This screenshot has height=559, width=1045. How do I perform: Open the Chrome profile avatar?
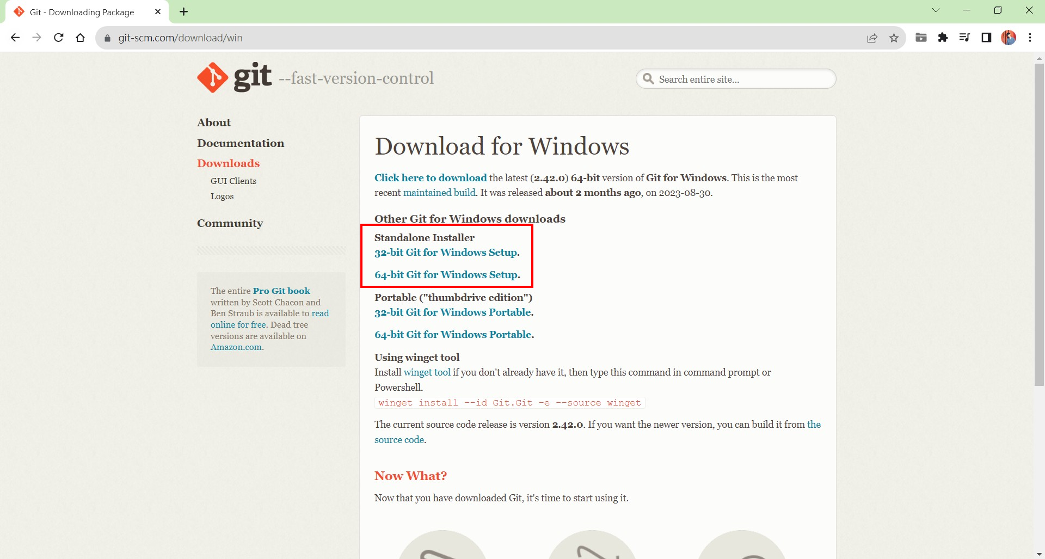[x=1009, y=38]
